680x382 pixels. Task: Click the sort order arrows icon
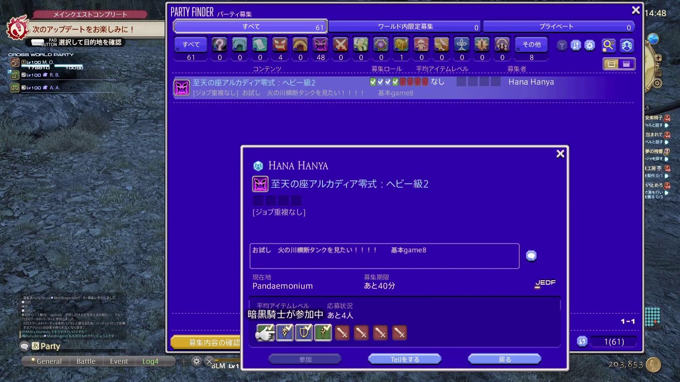coord(576,46)
